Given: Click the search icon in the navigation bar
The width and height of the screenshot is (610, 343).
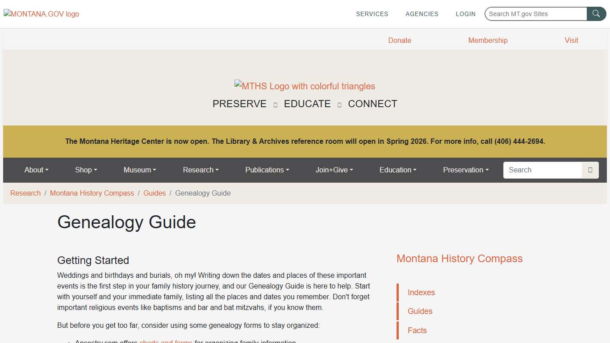Looking at the screenshot, I should tap(590, 170).
